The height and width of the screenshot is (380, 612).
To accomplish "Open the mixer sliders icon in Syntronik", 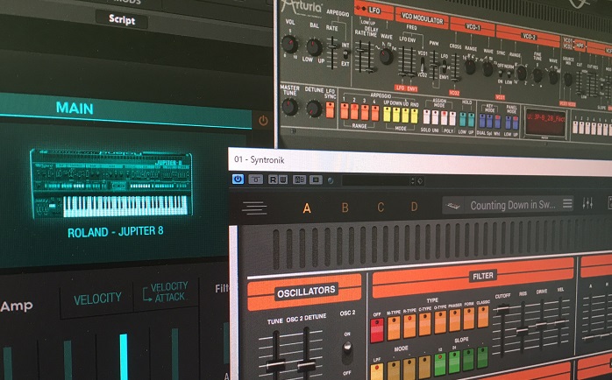I will tap(587, 203).
